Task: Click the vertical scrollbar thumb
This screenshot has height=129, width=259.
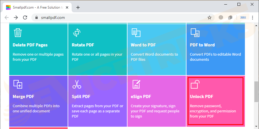Action: click(x=256, y=91)
